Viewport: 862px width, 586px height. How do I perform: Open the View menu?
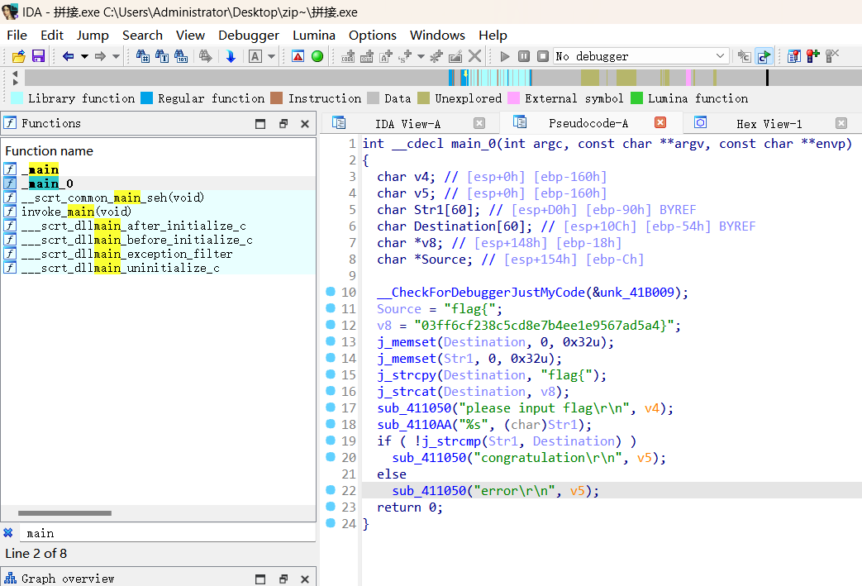pos(190,36)
